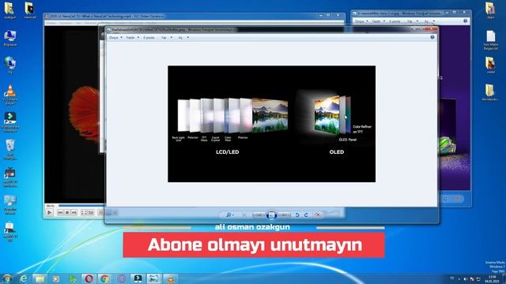Open ozakgun folder on desktop

click(x=9, y=10)
